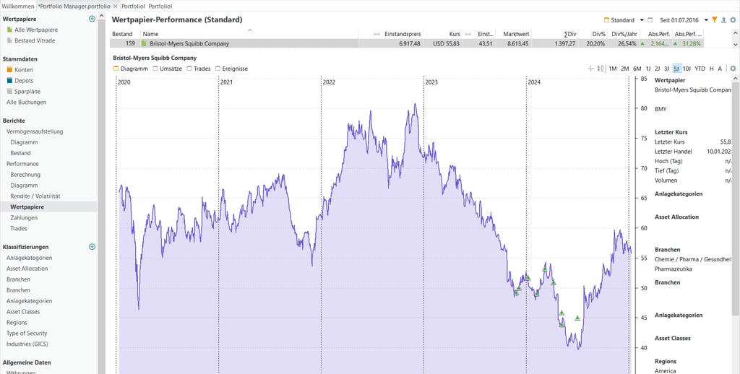Click the orange Konten icon
This screenshot has height=374, width=740.
(9, 70)
